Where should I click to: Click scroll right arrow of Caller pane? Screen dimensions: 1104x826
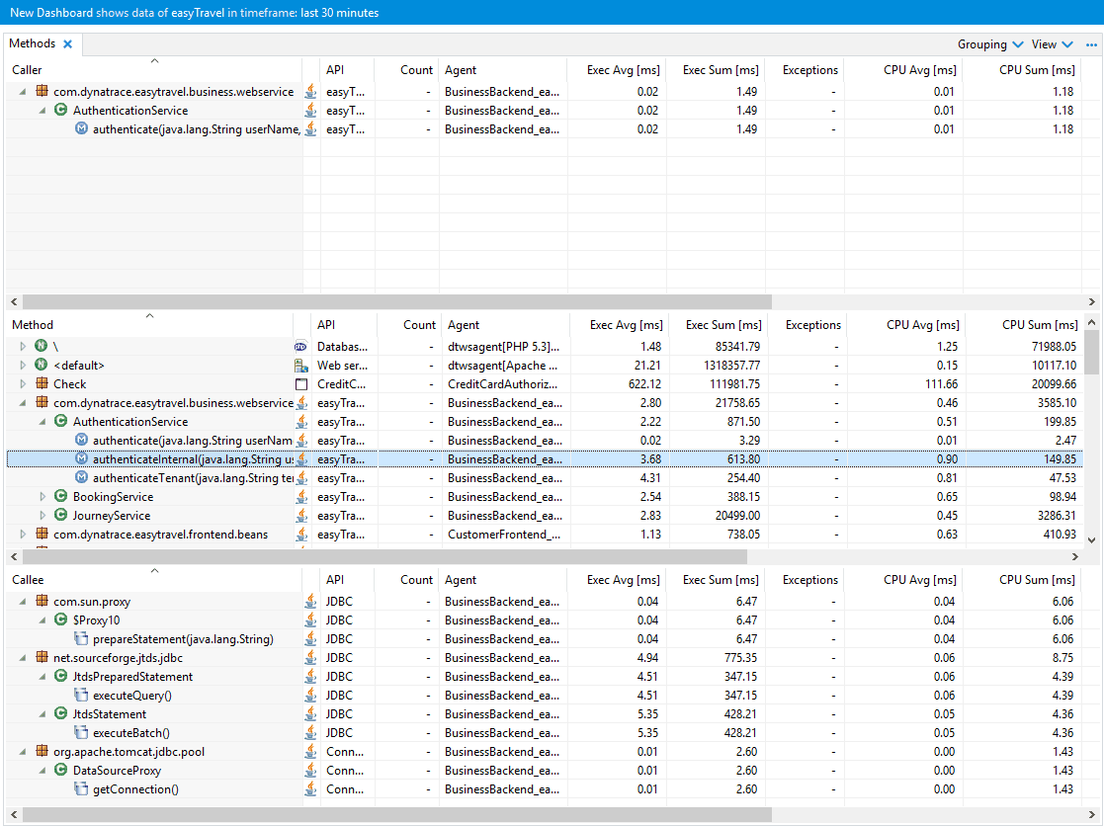pos(1091,301)
